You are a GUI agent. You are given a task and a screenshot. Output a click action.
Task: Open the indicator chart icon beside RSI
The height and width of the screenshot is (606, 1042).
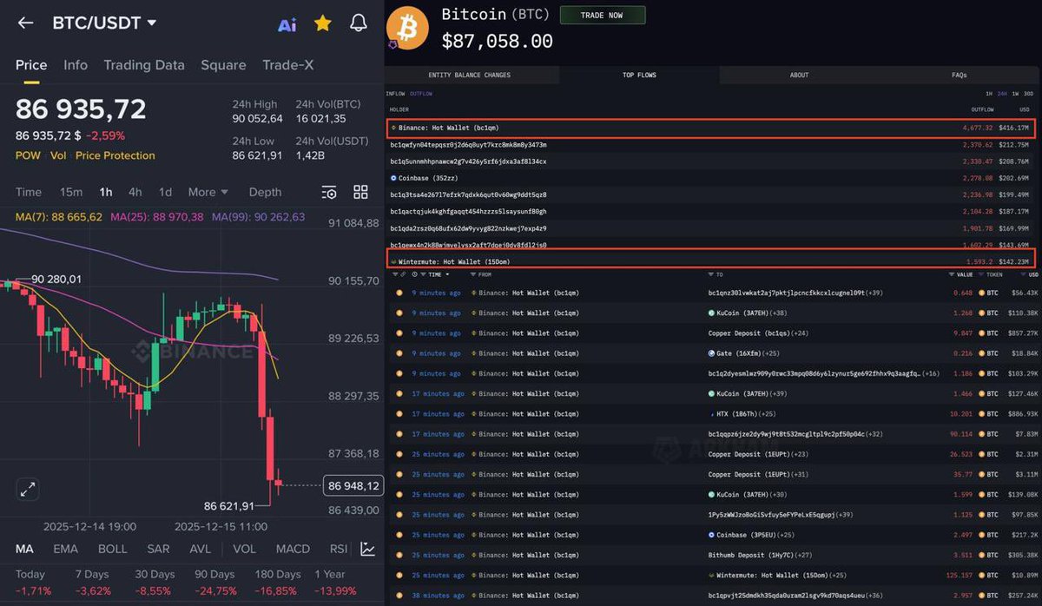(x=368, y=549)
